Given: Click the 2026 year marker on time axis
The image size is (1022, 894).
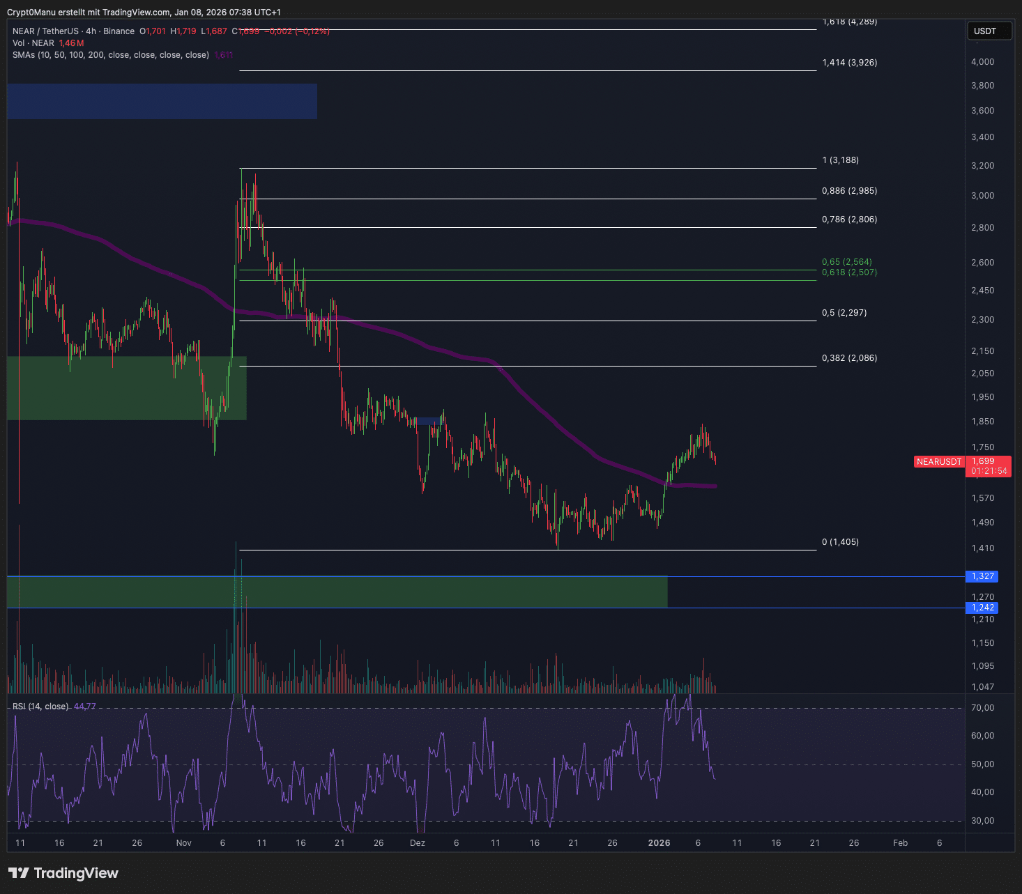Looking at the screenshot, I should (659, 843).
